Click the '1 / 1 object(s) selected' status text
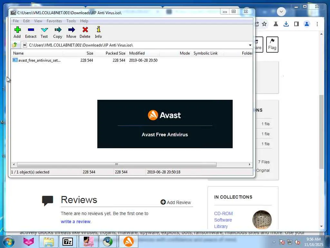This screenshot has width=330, height=248. tap(30, 172)
